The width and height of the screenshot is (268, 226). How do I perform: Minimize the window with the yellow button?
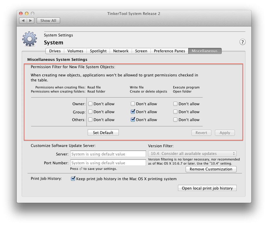[27, 14]
